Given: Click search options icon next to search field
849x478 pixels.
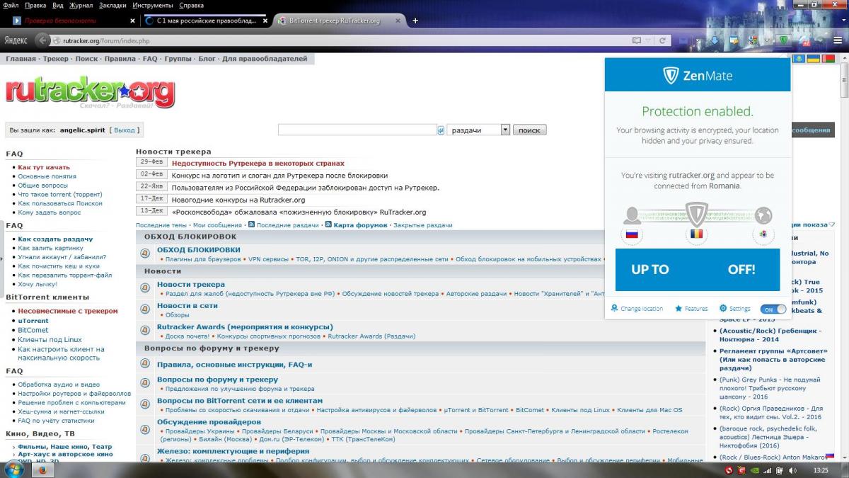Looking at the screenshot, I should click(x=441, y=130).
